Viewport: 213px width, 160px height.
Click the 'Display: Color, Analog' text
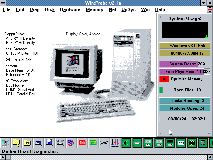click(83, 34)
